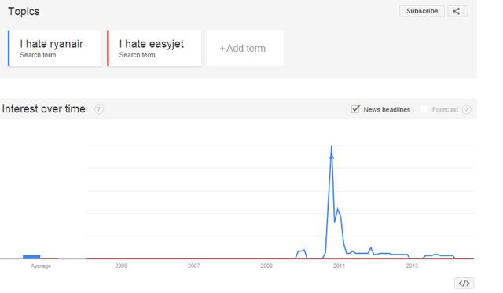The width and height of the screenshot is (503, 293).
Task: Open the embed code icon below chart
Action: [x=464, y=284]
